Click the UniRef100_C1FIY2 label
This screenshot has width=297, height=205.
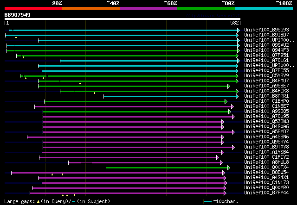tap(266, 157)
